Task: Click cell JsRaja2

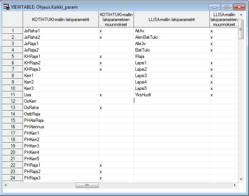Action: click(x=61, y=50)
